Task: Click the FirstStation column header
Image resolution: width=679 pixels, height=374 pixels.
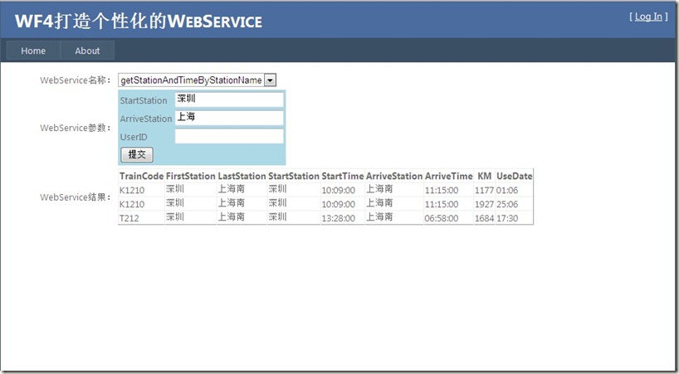Action: coord(191,176)
